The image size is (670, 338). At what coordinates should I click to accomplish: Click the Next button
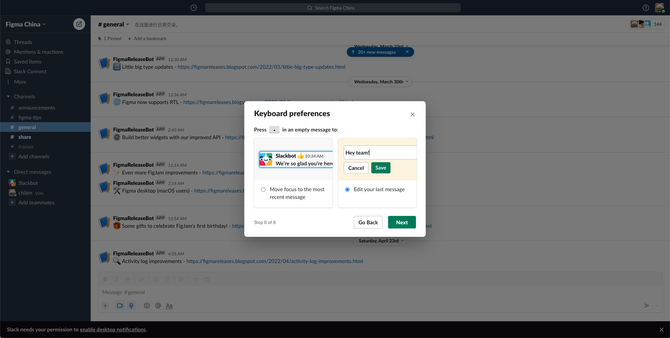click(x=402, y=222)
